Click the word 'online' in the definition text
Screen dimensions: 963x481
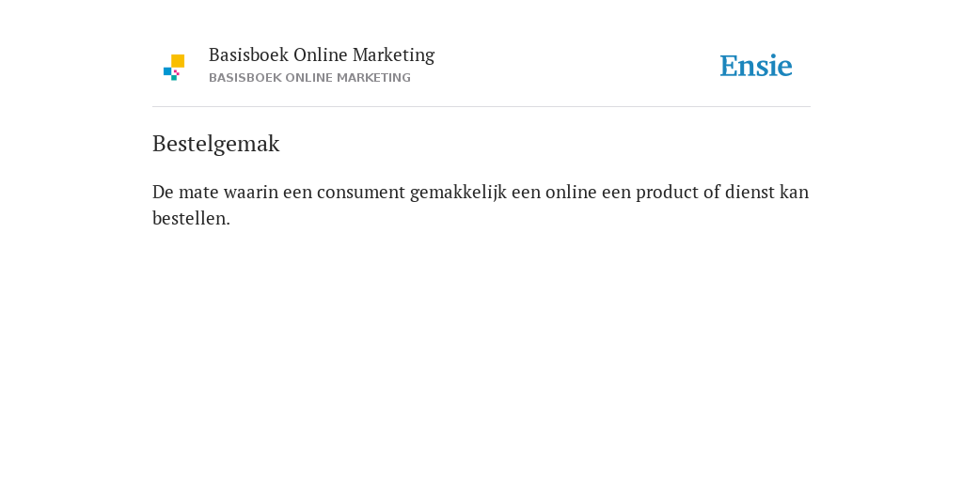571,192
